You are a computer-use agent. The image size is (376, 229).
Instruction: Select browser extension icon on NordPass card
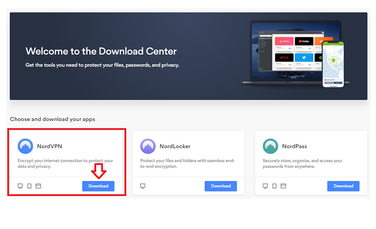(283, 186)
